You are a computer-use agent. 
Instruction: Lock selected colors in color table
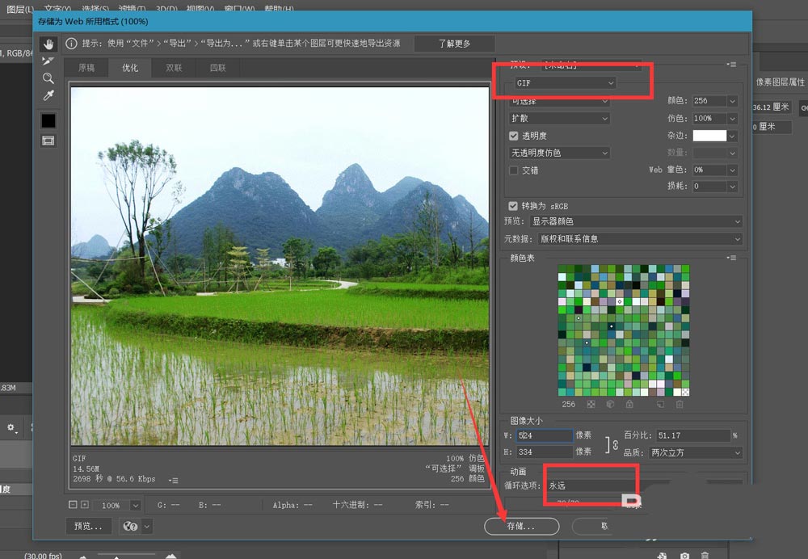click(x=629, y=405)
